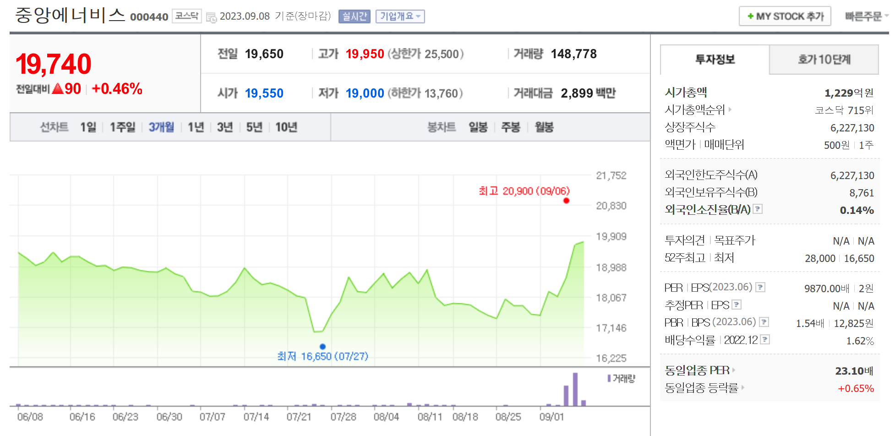
Task: Click the 시가 value 19,550
Action: (264, 93)
